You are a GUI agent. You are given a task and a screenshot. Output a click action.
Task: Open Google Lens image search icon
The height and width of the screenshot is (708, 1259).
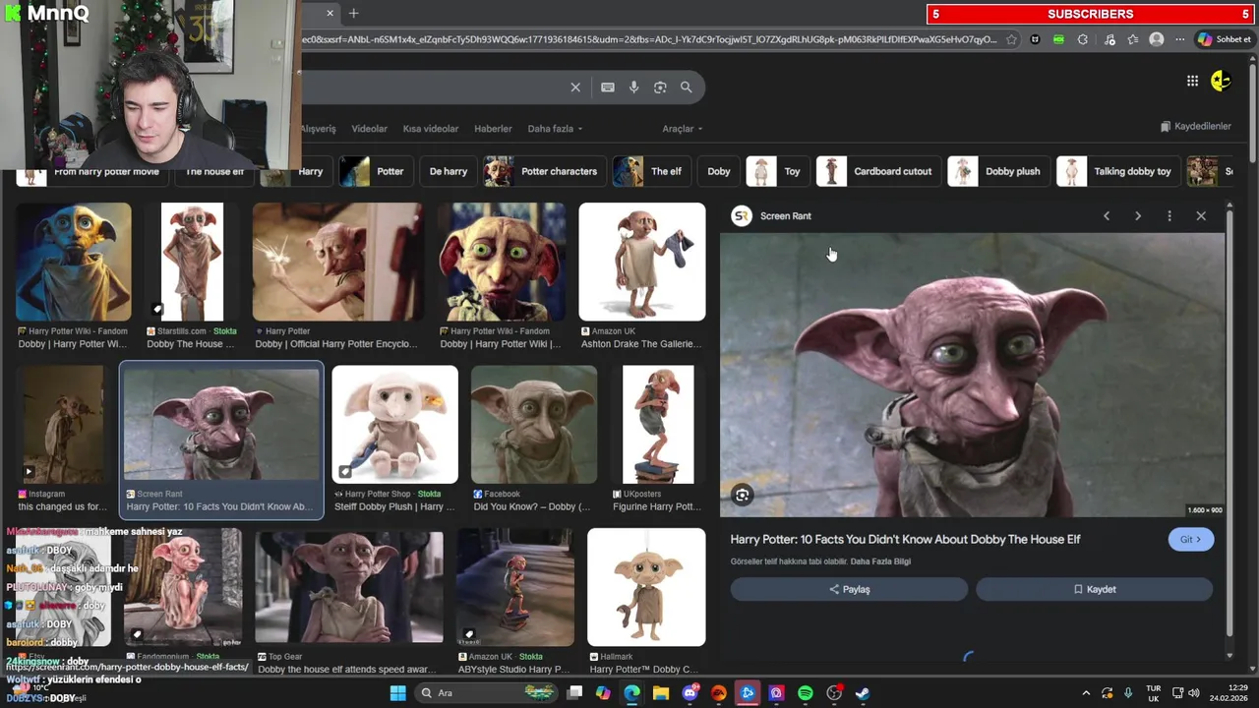[660, 88]
